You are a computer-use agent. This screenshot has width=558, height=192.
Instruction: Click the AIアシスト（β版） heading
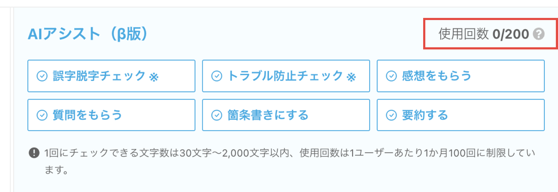point(88,34)
